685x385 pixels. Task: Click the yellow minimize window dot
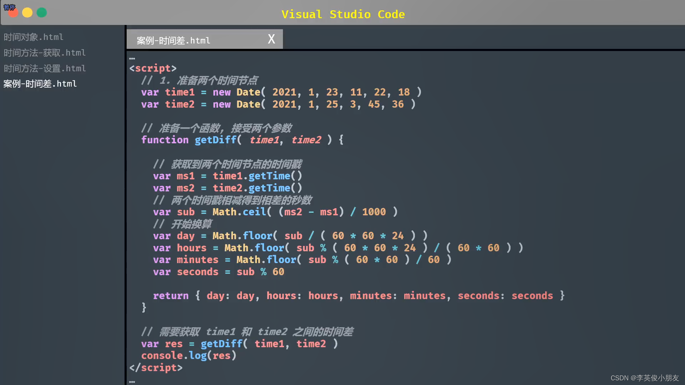click(x=27, y=13)
